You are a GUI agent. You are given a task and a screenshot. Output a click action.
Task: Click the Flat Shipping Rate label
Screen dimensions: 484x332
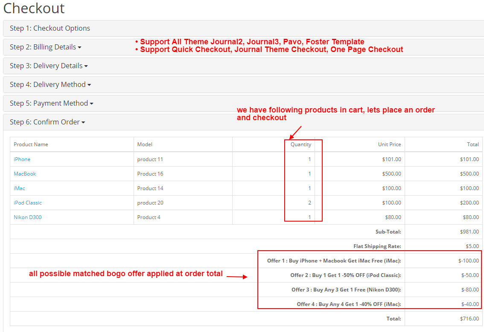377,246
